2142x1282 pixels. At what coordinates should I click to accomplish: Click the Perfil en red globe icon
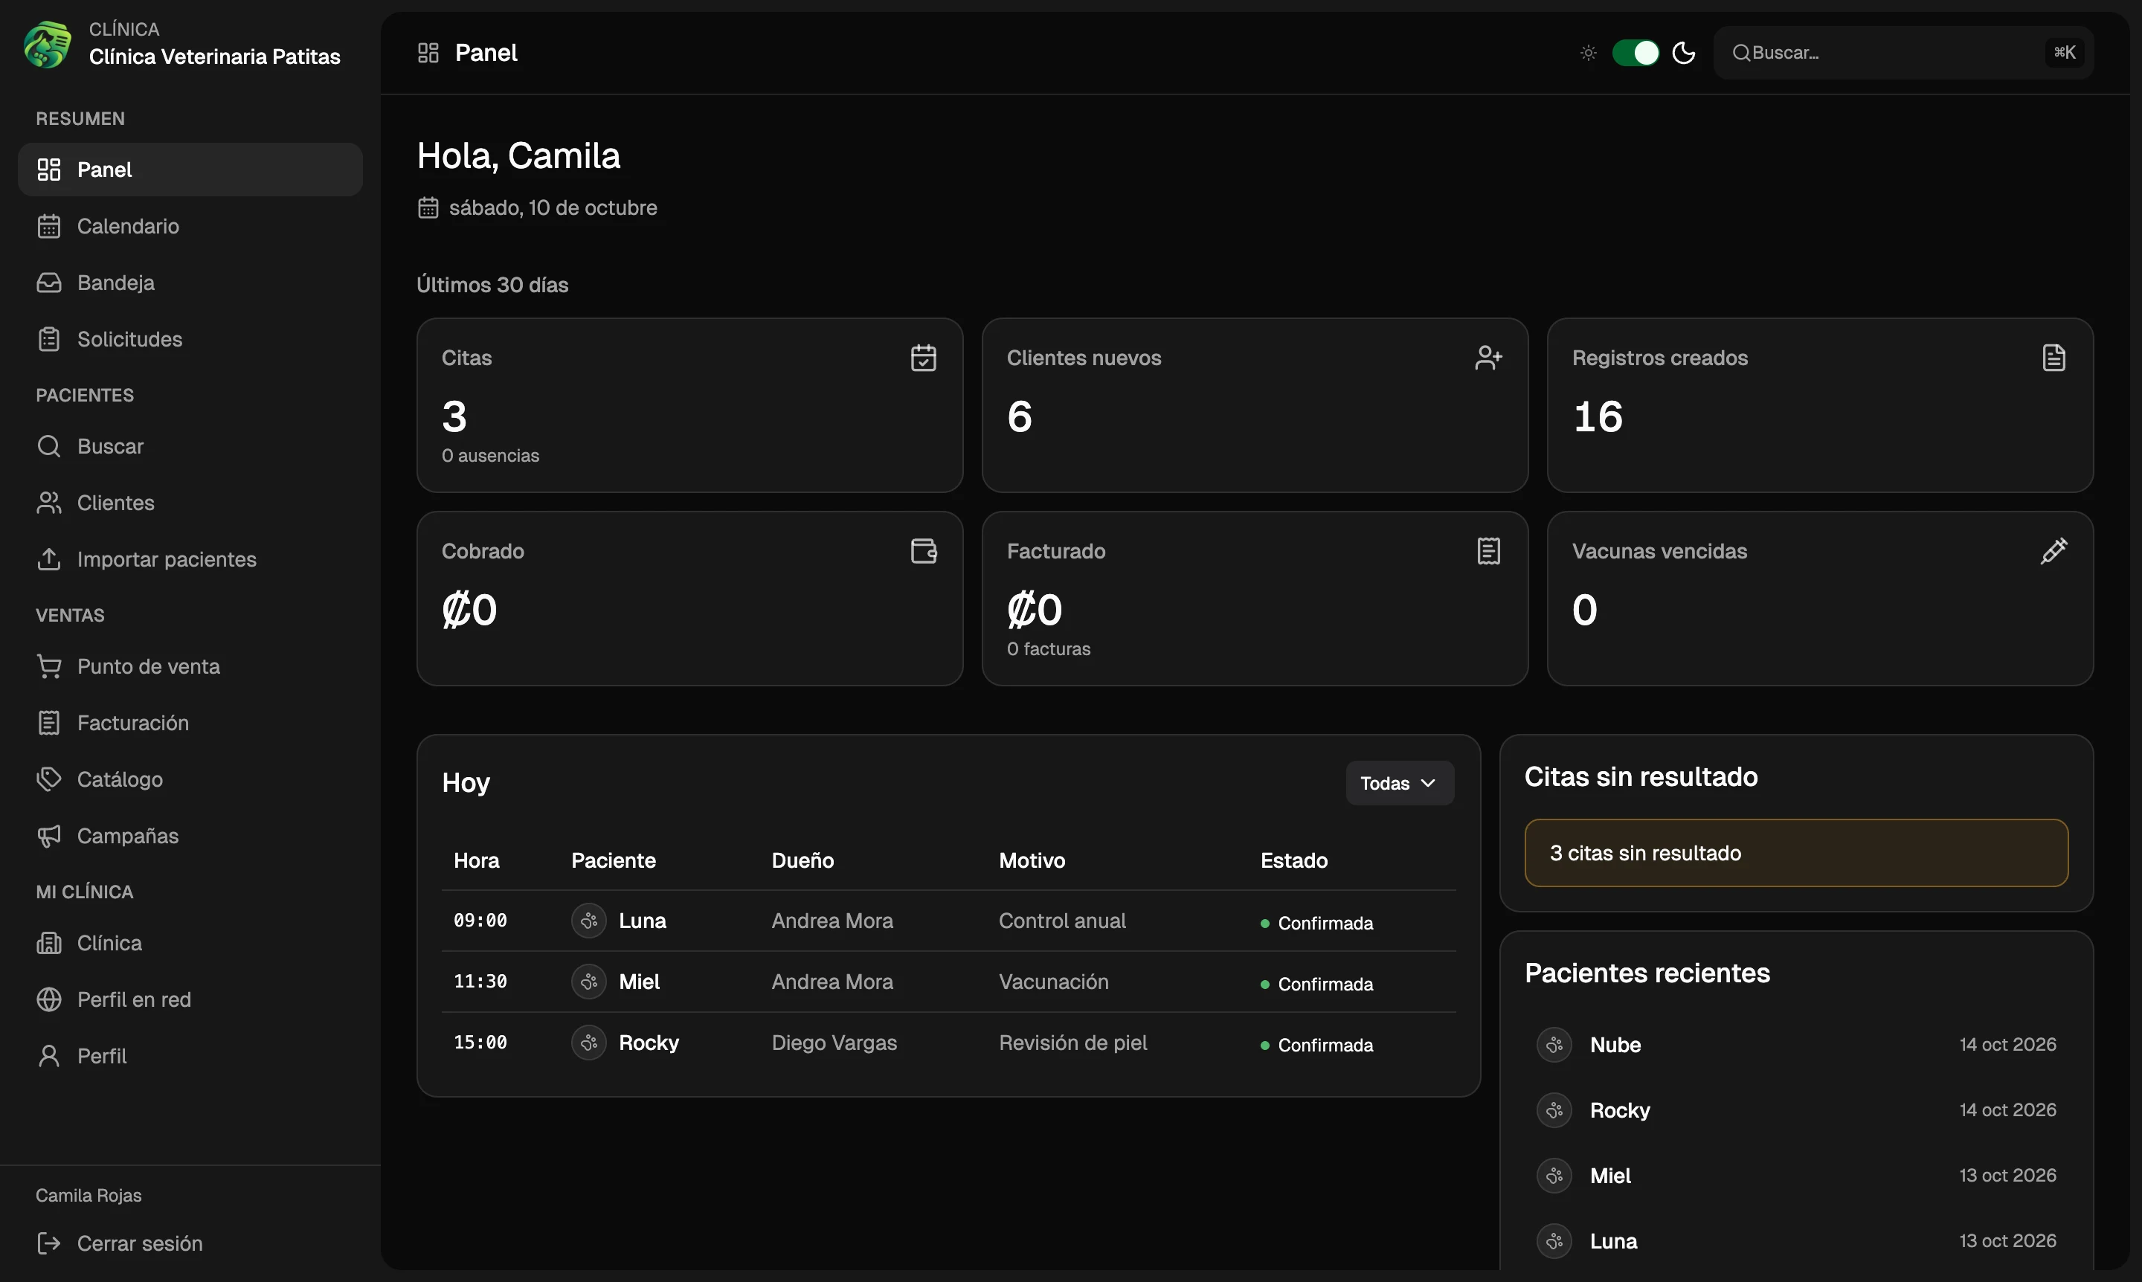point(49,999)
